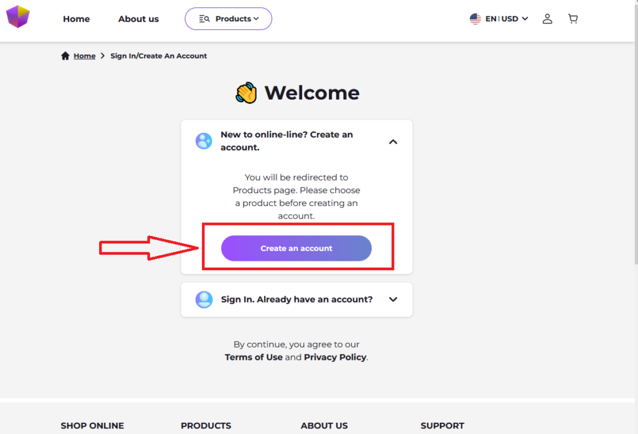638x434 pixels.
Task: Open About us in the top navigation
Action: [138, 19]
